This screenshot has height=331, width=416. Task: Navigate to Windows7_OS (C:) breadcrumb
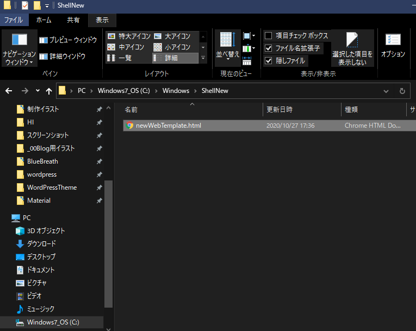coord(124,91)
